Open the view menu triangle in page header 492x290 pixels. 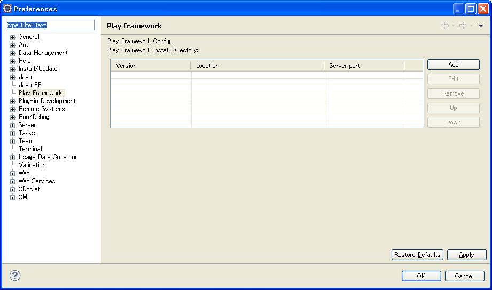(480, 26)
